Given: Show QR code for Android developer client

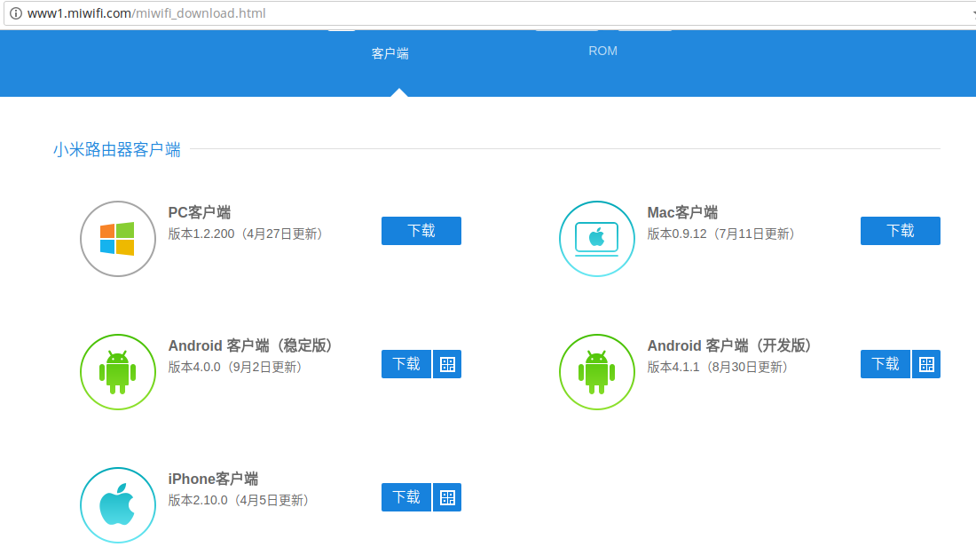Looking at the screenshot, I should coord(926,364).
